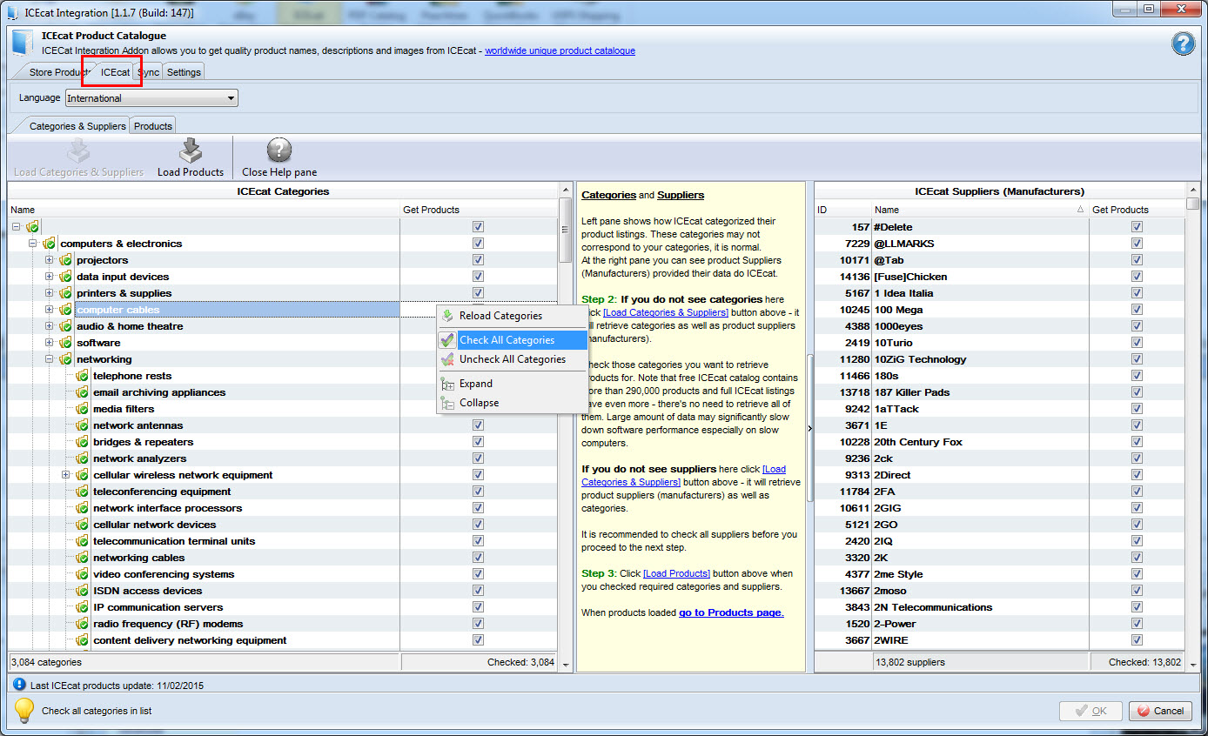Switch to the Products sub-tab
The image size is (1208, 736).
pos(153,126)
